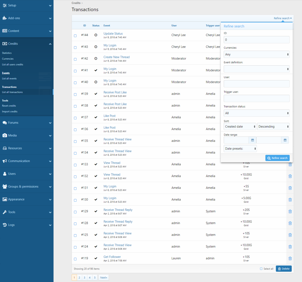Open the end date calendar picker
Screen dimensions: 302x282
coord(285,140)
